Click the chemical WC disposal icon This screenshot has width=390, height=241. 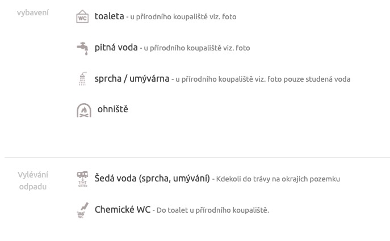point(82,210)
